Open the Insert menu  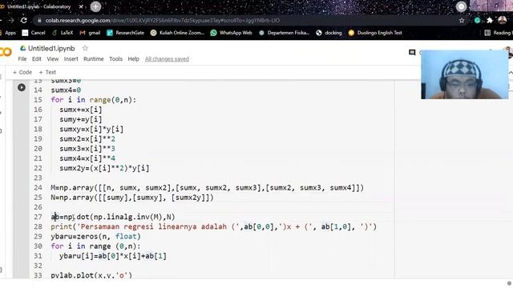point(71,59)
